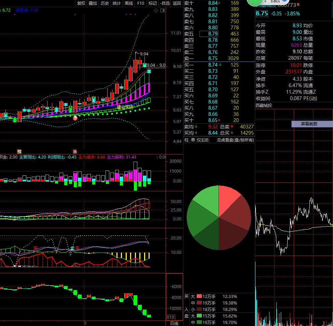Click -自选 to remove from watchlist

[165, 3]
